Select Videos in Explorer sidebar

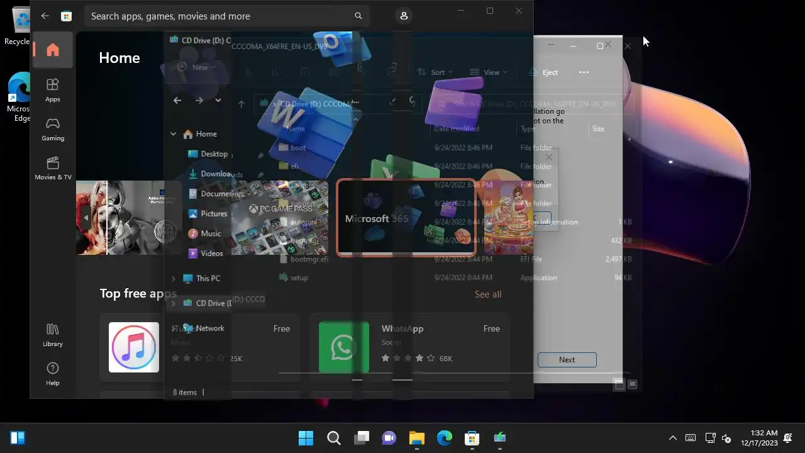click(x=206, y=254)
